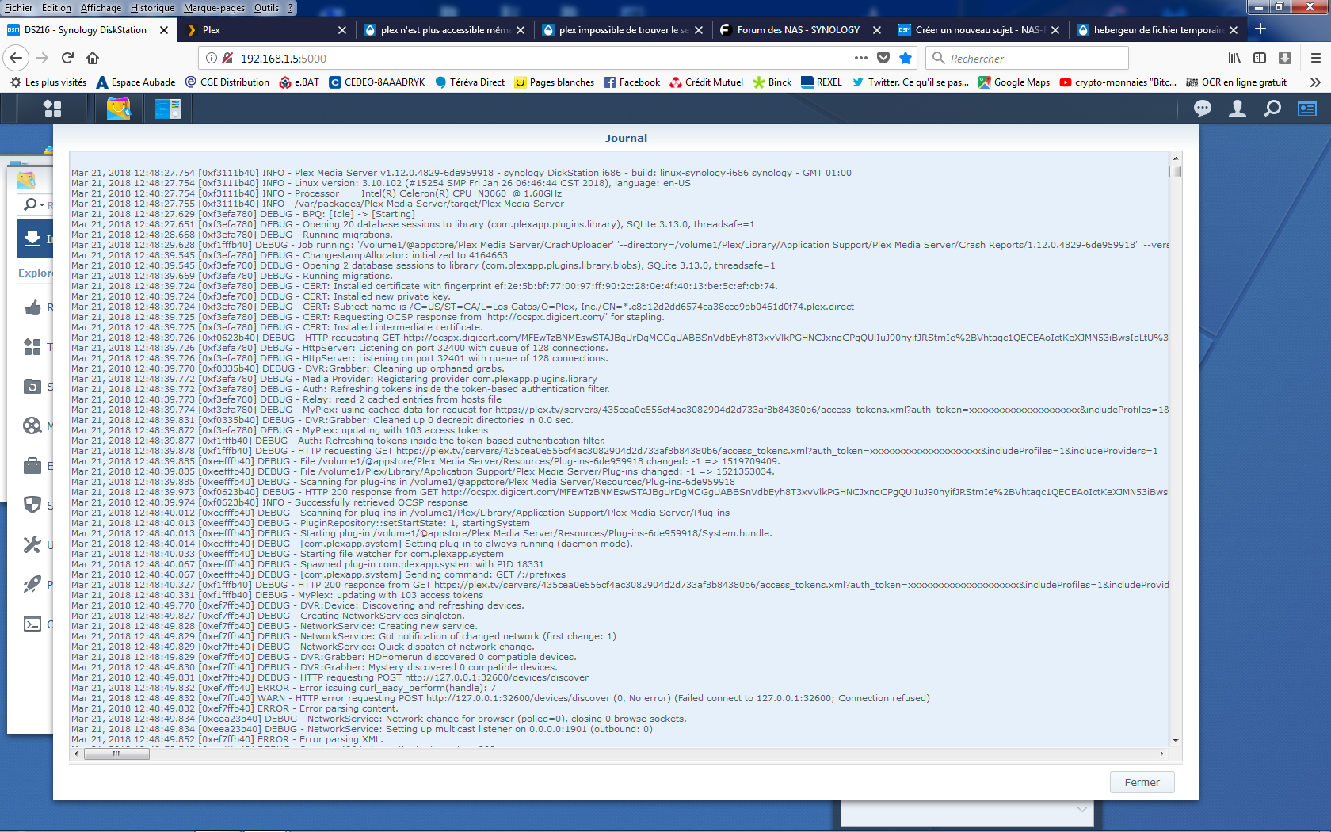
Task: Open Security shield category icon
Action: pos(32,506)
